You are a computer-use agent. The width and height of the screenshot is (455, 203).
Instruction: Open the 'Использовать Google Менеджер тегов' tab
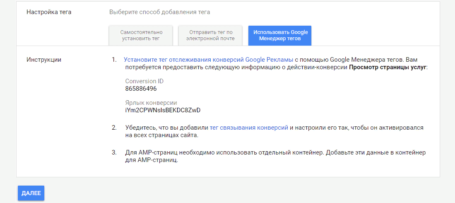click(280, 35)
